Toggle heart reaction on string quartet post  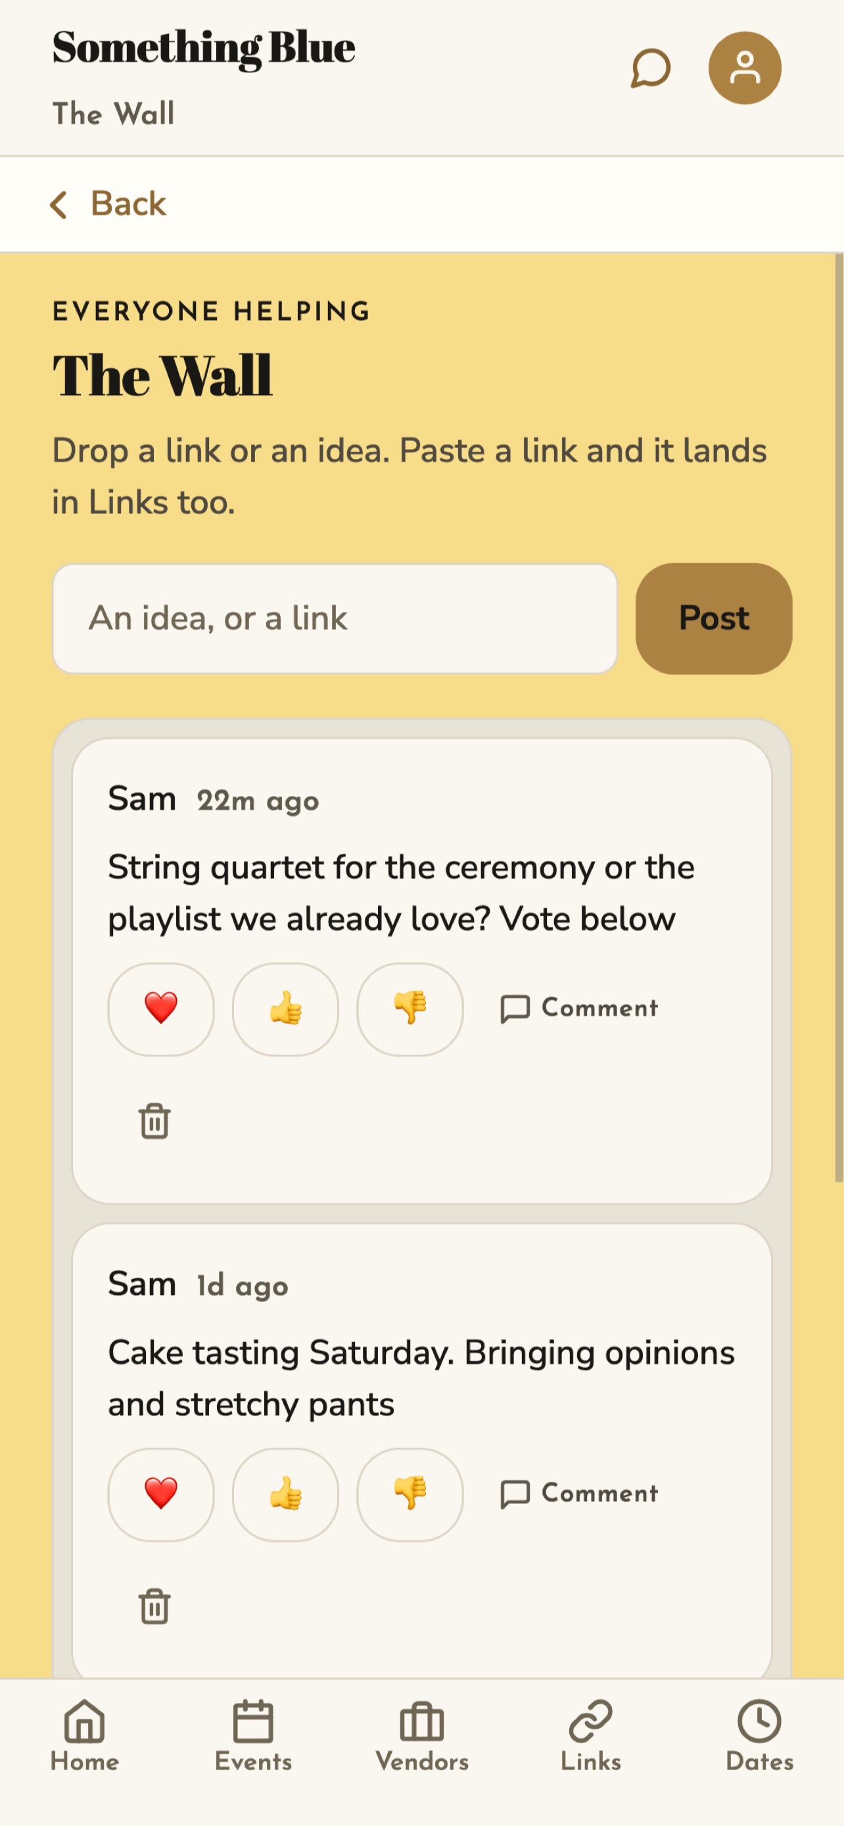pyautogui.click(x=161, y=1009)
